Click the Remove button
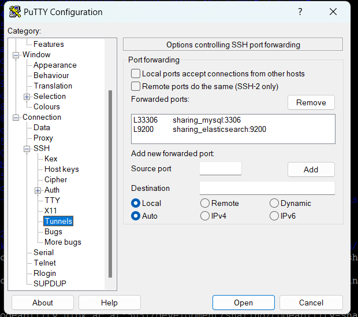 (311, 102)
